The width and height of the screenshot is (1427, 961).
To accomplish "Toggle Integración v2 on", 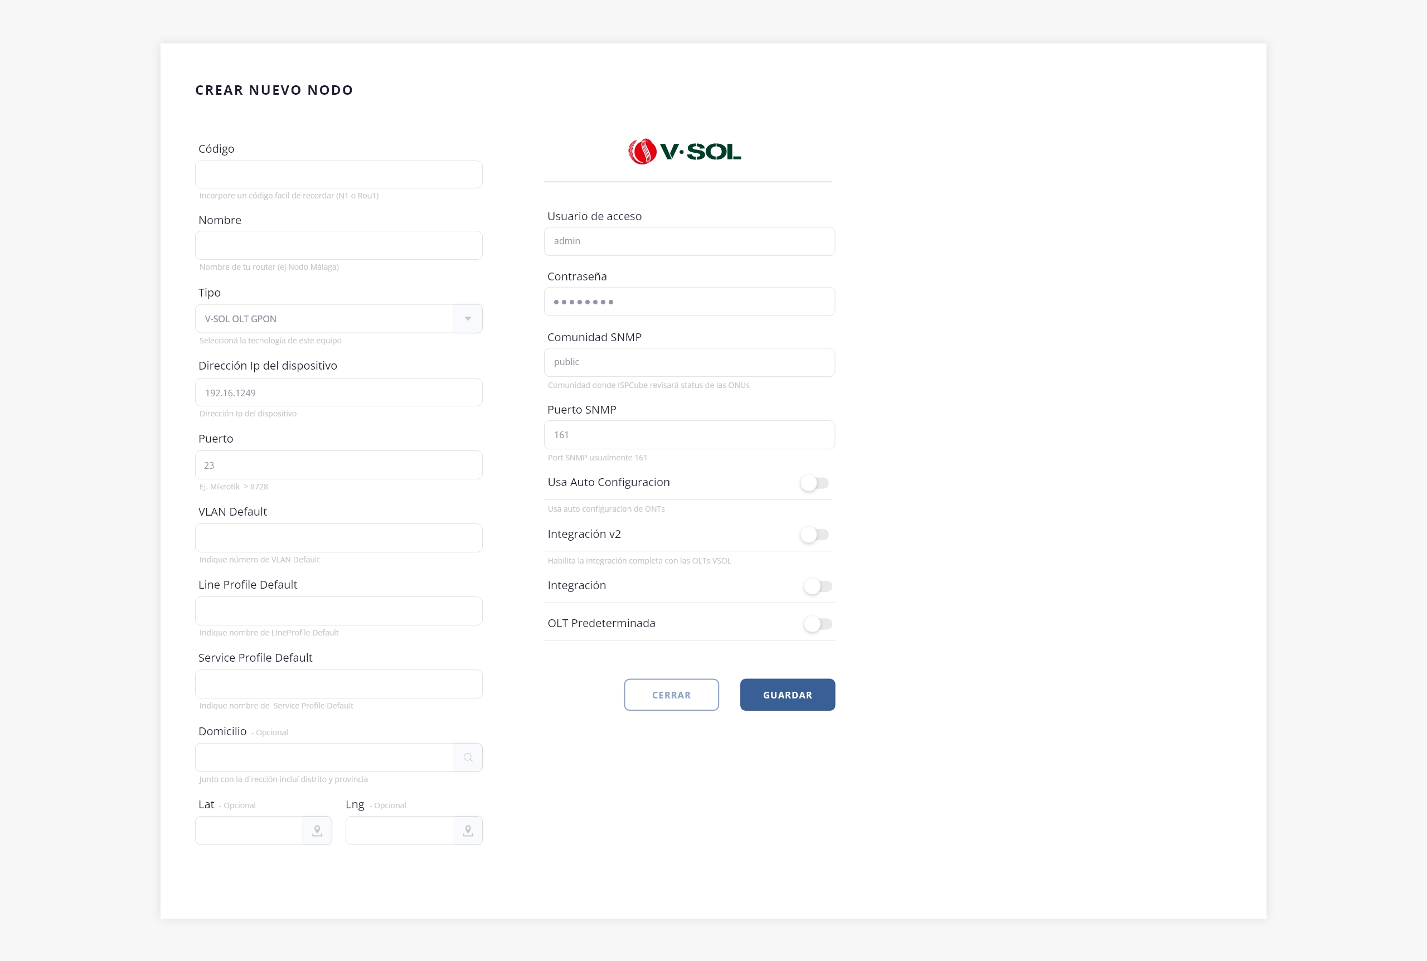I will point(814,535).
